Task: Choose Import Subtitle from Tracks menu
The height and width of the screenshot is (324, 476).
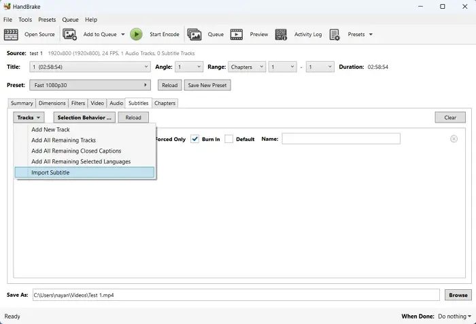Action: [84, 172]
